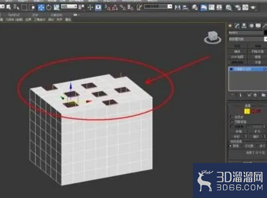Toggle the Percent Snap icon
The width and height of the screenshot is (267, 198).
point(123,7)
